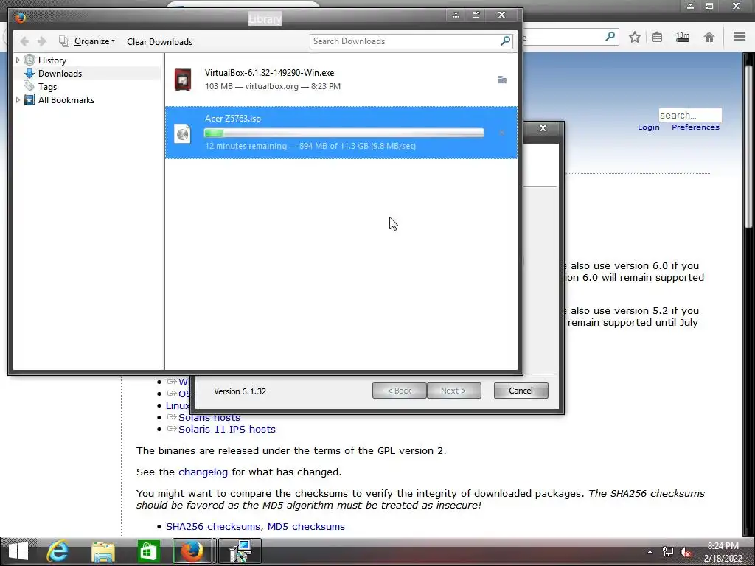Click the Windows Start button
This screenshot has width=755, height=566.
point(18,551)
